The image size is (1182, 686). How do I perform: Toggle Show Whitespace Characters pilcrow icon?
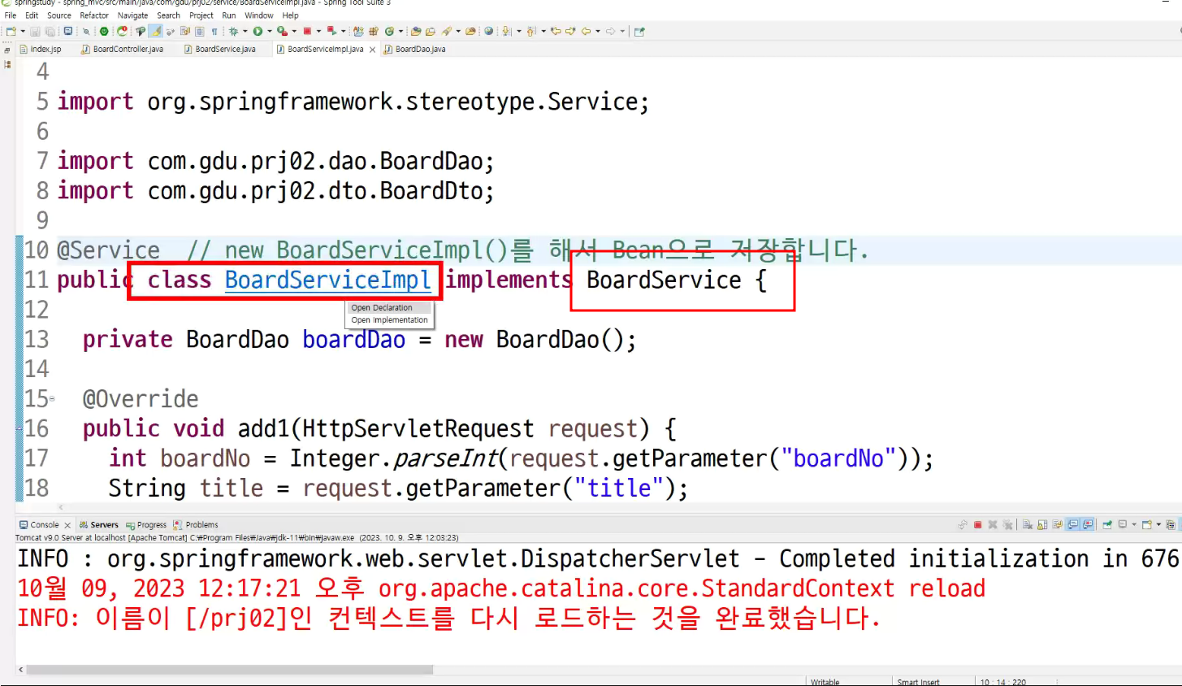click(x=214, y=32)
